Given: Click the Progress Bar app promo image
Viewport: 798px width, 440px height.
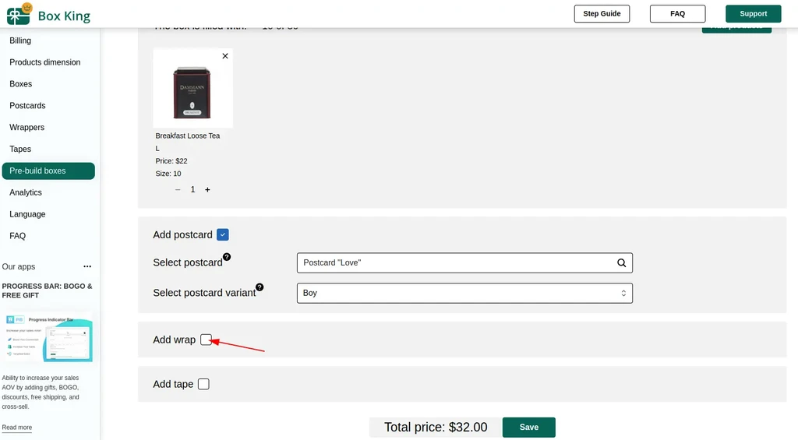Looking at the screenshot, I should 48,336.
